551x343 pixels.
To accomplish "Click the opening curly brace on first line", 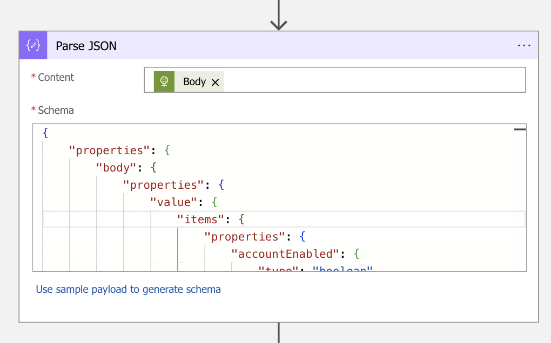I will point(45,133).
